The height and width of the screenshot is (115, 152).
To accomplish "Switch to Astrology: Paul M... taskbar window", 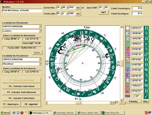I will pos(64,113).
